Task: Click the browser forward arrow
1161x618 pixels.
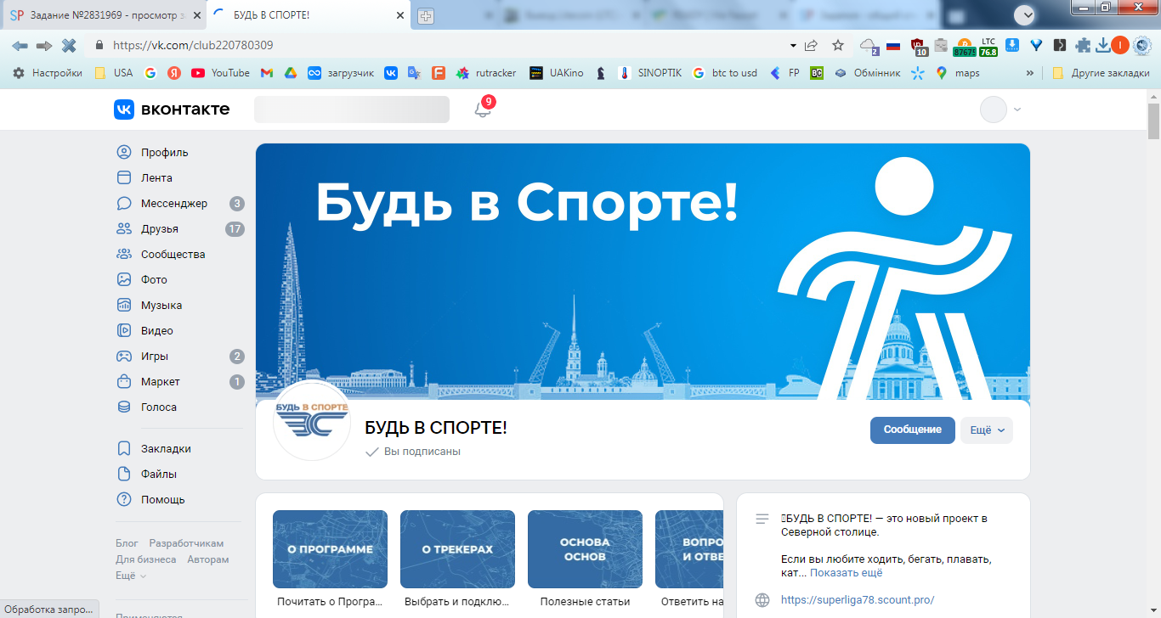Action: point(44,45)
